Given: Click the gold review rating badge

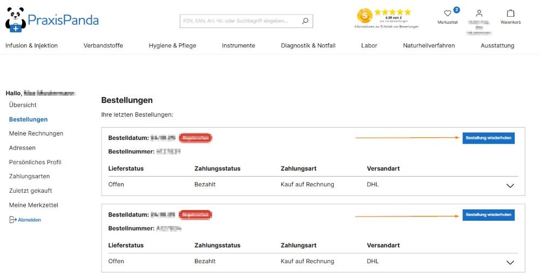Looking at the screenshot, I should pos(365,16).
